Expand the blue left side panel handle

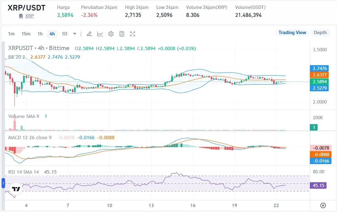pos(3,183)
